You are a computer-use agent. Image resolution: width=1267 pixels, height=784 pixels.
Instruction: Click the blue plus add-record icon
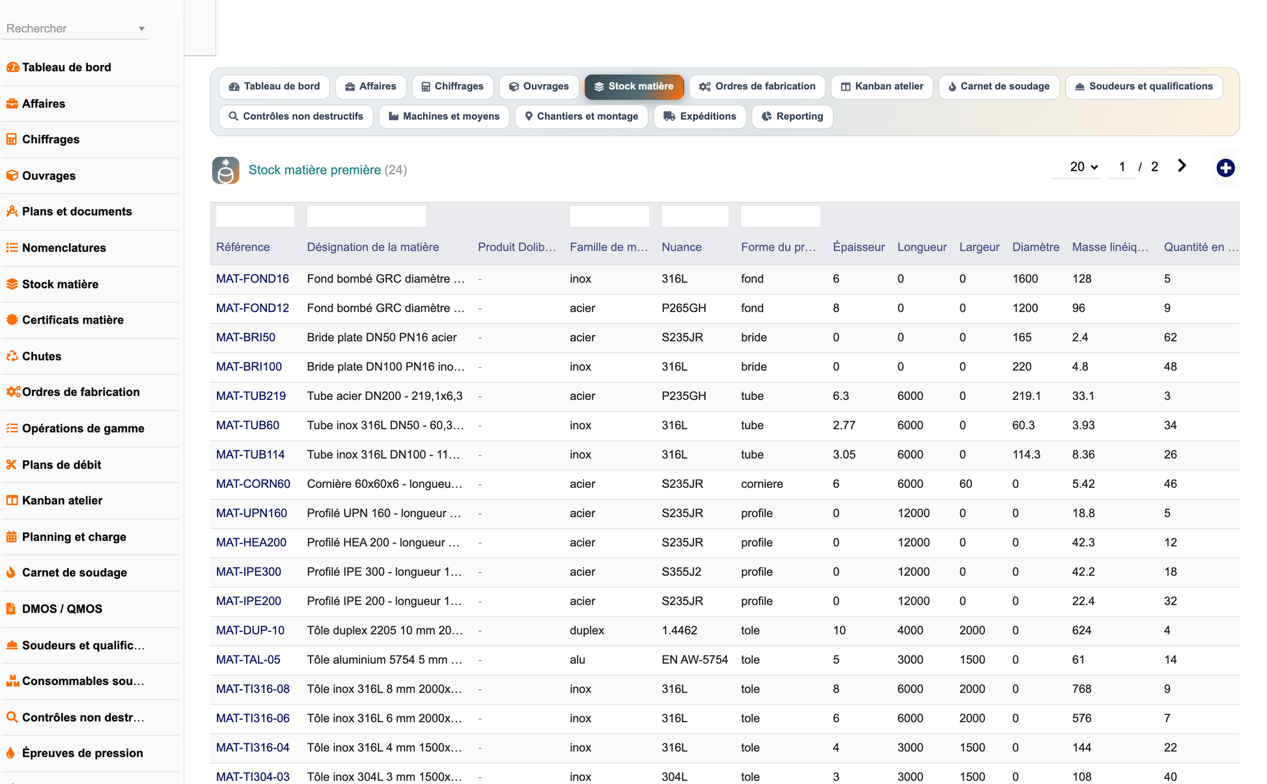pyautogui.click(x=1225, y=168)
